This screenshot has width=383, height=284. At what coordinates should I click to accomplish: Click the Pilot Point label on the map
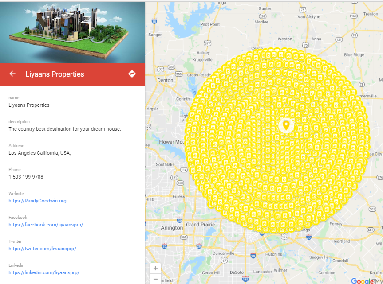pos(209,24)
